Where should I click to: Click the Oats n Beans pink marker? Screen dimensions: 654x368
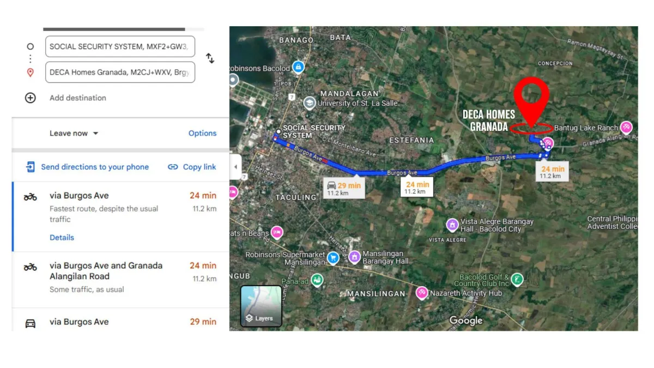277,233
